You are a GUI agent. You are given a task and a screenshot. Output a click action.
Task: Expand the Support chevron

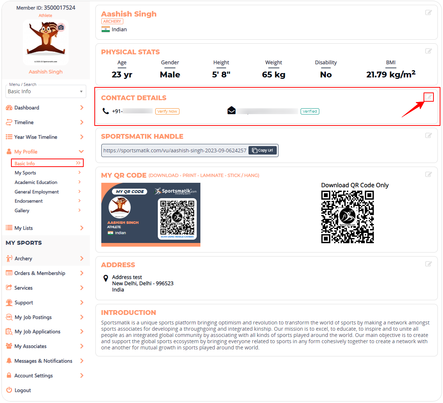coord(82,302)
